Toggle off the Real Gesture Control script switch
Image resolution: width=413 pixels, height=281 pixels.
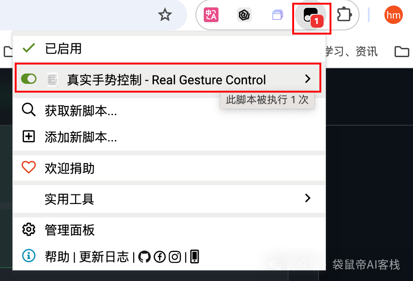point(29,79)
